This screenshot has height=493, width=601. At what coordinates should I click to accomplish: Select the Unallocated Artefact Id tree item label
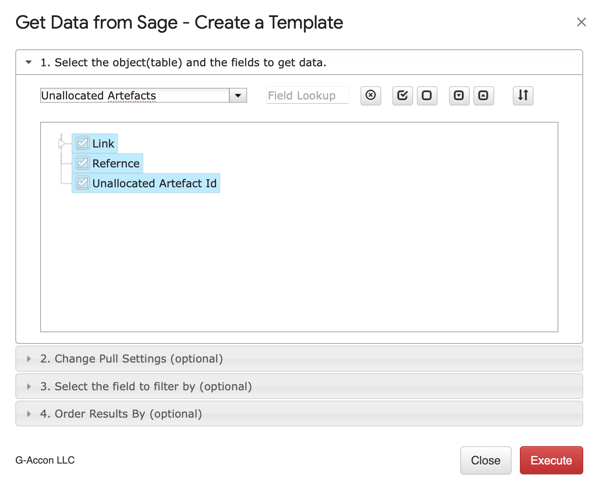click(x=154, y=184)
